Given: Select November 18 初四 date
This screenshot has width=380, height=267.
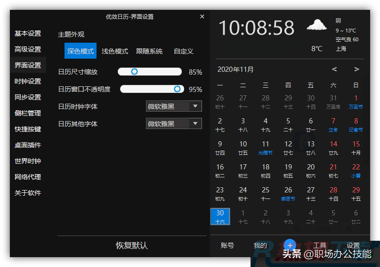Looking at the screenshot, I should click(266, 170).
